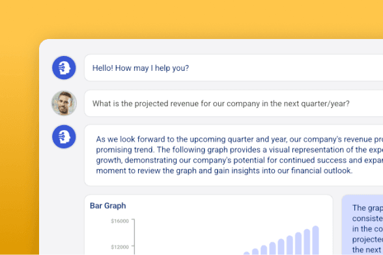This screenshot has width=383, height=255.
Task: Click the $16000 axis label
Action: click(x=120, y=221)
